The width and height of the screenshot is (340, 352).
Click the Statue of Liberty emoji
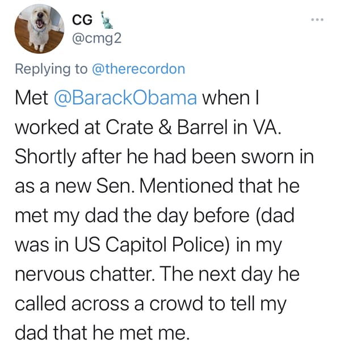[x=106, y=20]
